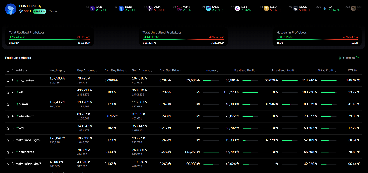Click the star icon in table header
This screenshot has height=173, width=368.
[8, 70]
